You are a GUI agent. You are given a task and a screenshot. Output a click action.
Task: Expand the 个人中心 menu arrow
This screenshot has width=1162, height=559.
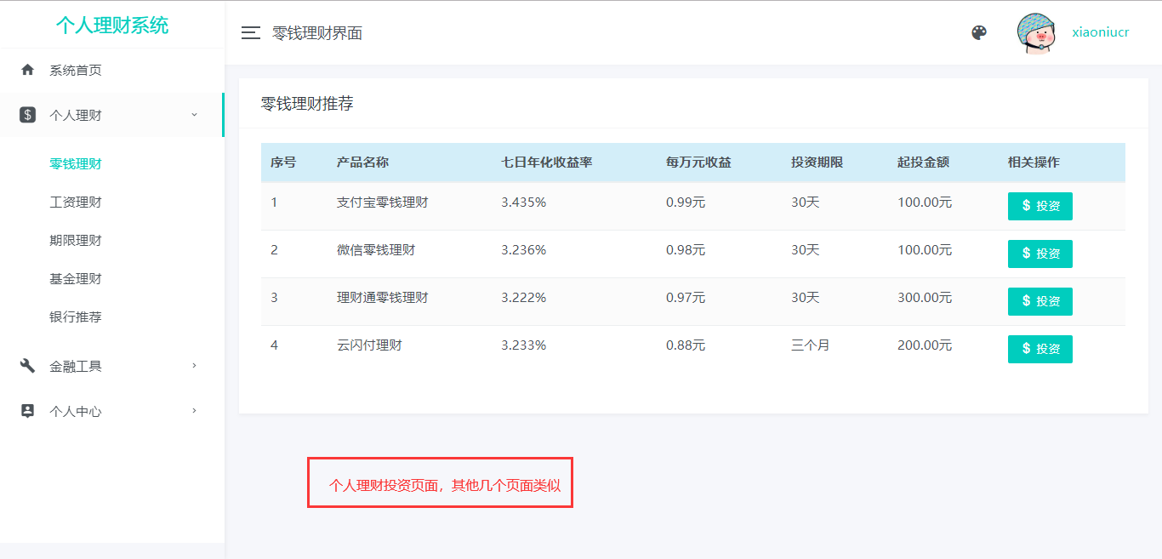(194, 411)
